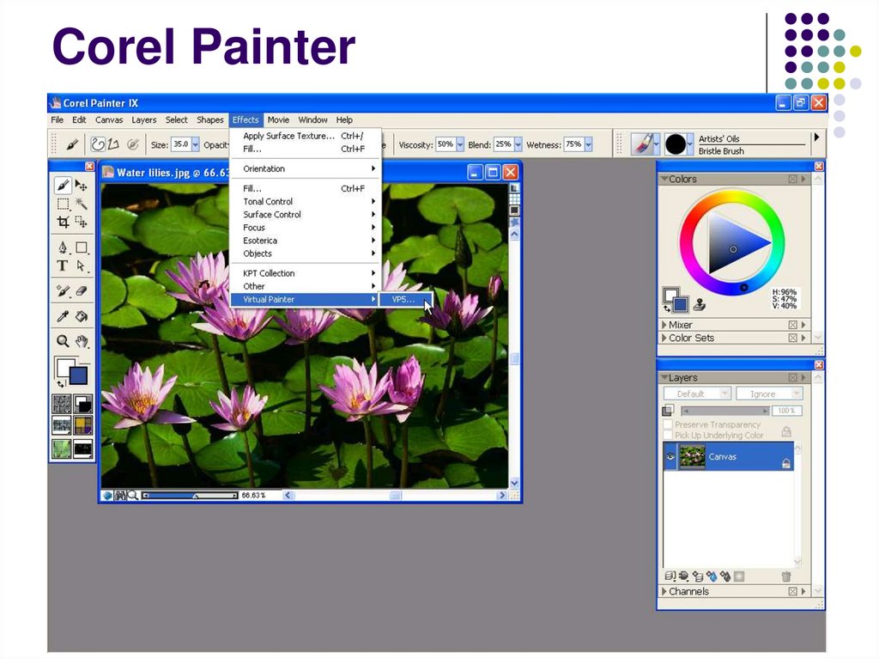Screen dimensions: 879x659
Task: Select the Paint Bucket tool
Action: 82,316
